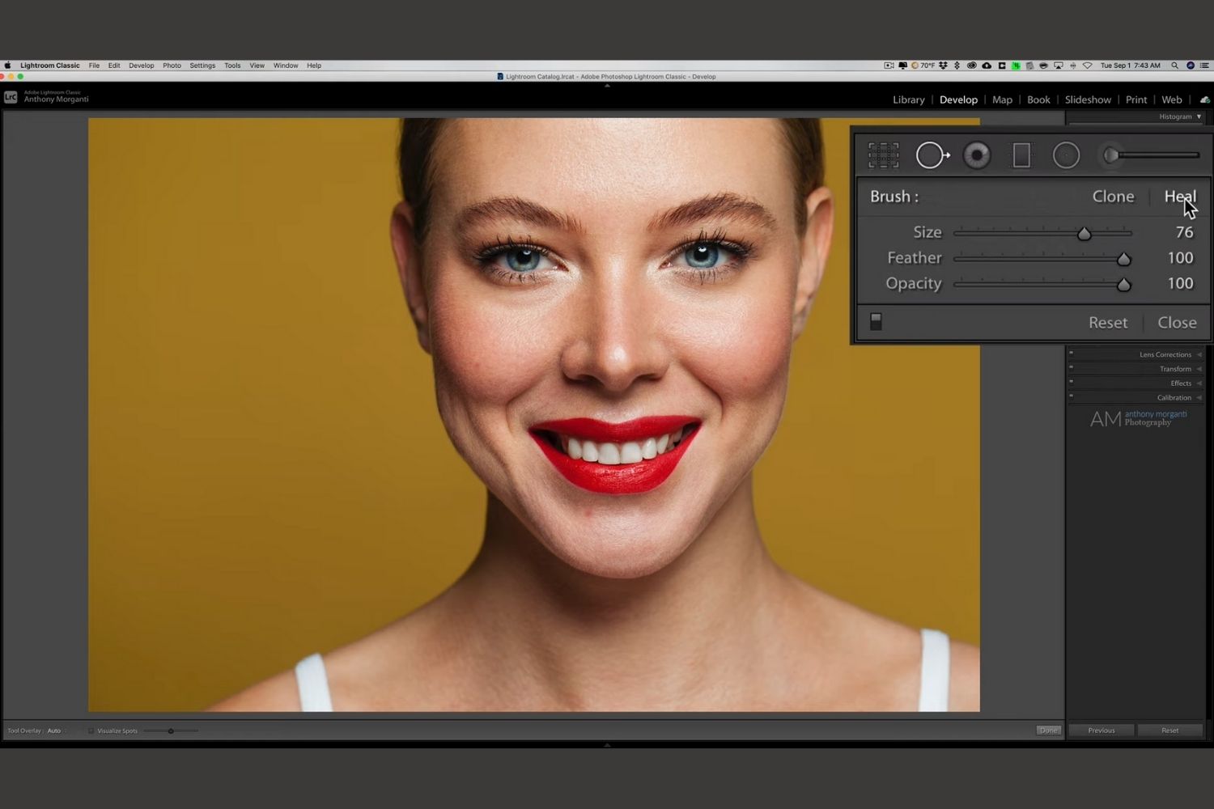Choose the Graduated Filter tool
Viewport: 1214px width, 809px height.
1021,155
